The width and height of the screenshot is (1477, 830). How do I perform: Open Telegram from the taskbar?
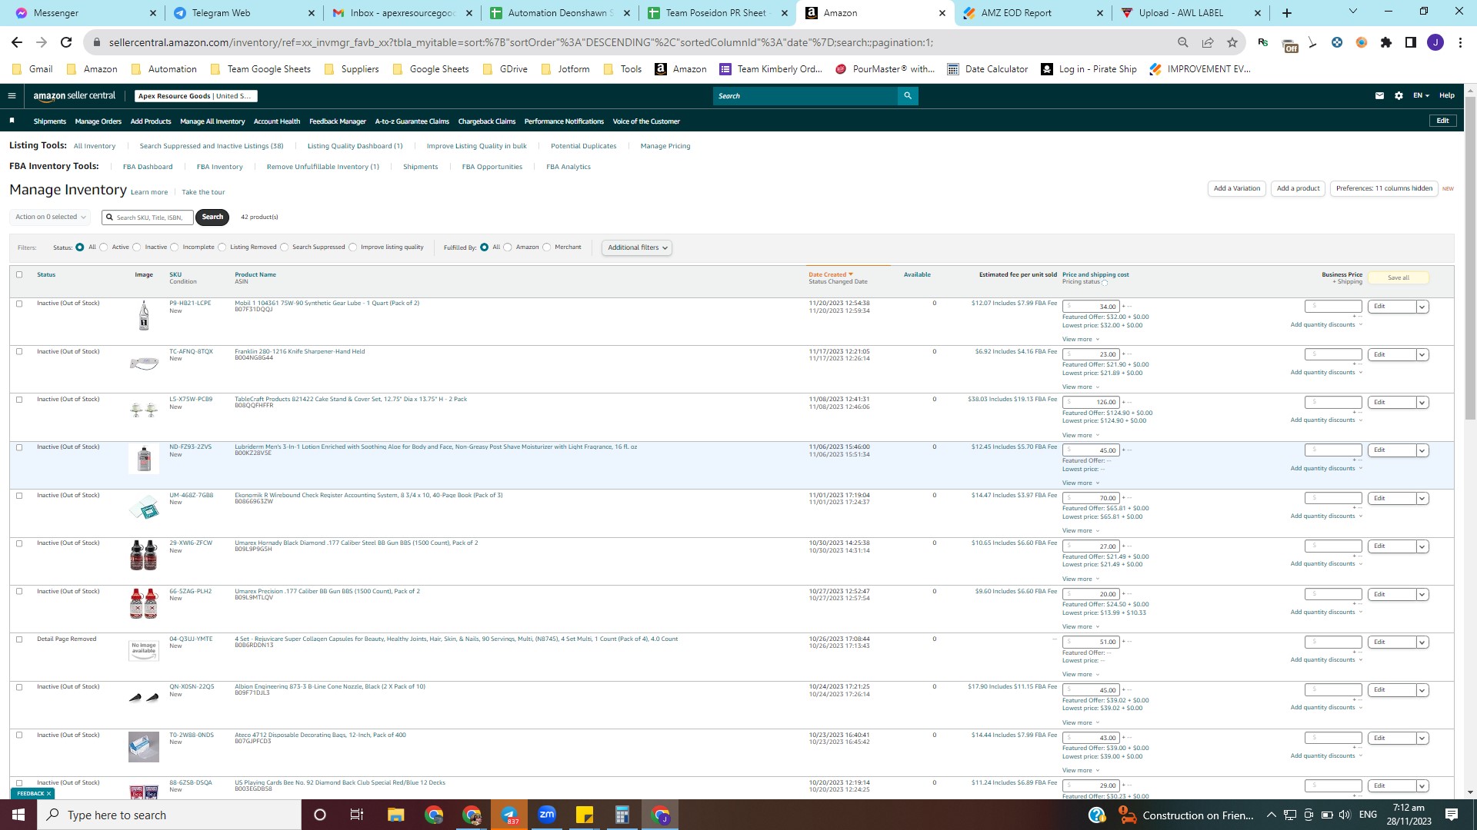click(x=509, y=815)
